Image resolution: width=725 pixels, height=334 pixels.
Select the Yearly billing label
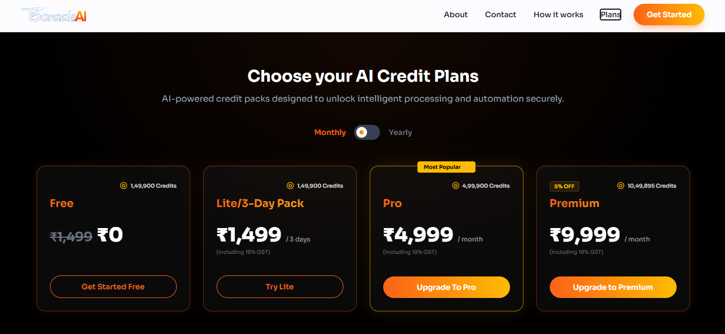click(x=400, y=132)
